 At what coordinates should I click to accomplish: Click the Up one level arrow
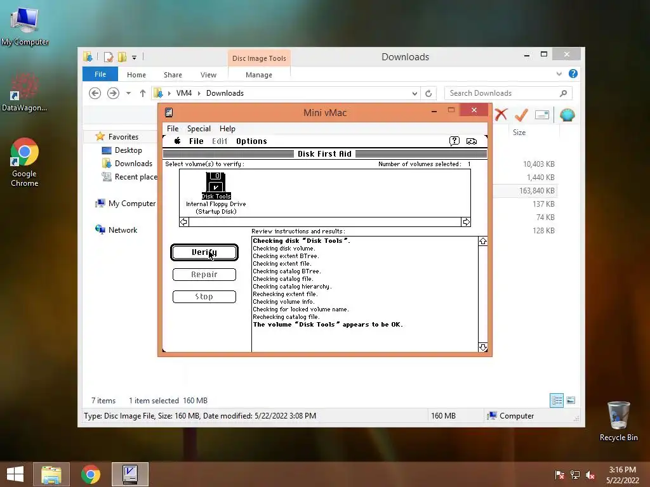(143, 93)
